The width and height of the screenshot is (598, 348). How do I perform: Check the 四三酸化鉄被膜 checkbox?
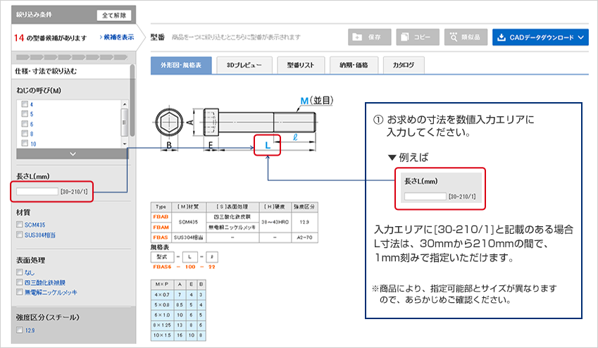20,282
